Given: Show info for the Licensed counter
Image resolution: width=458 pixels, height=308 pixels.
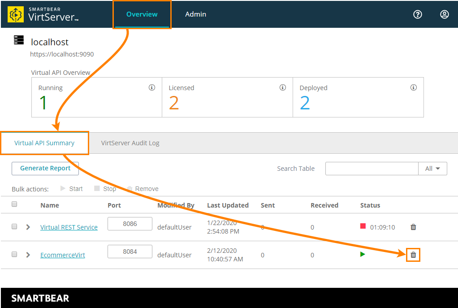Looking at the screenshot, I should coord(282,87).
